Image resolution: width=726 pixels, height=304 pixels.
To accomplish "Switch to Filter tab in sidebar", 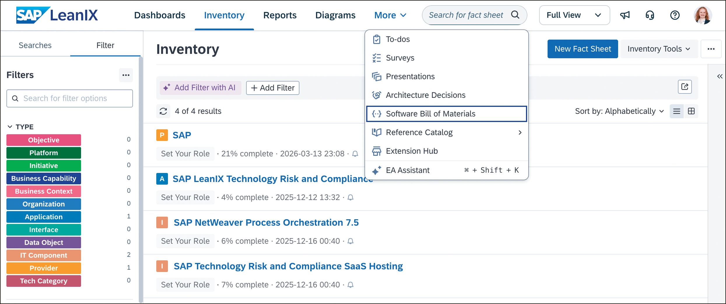I will click(105, 45).
